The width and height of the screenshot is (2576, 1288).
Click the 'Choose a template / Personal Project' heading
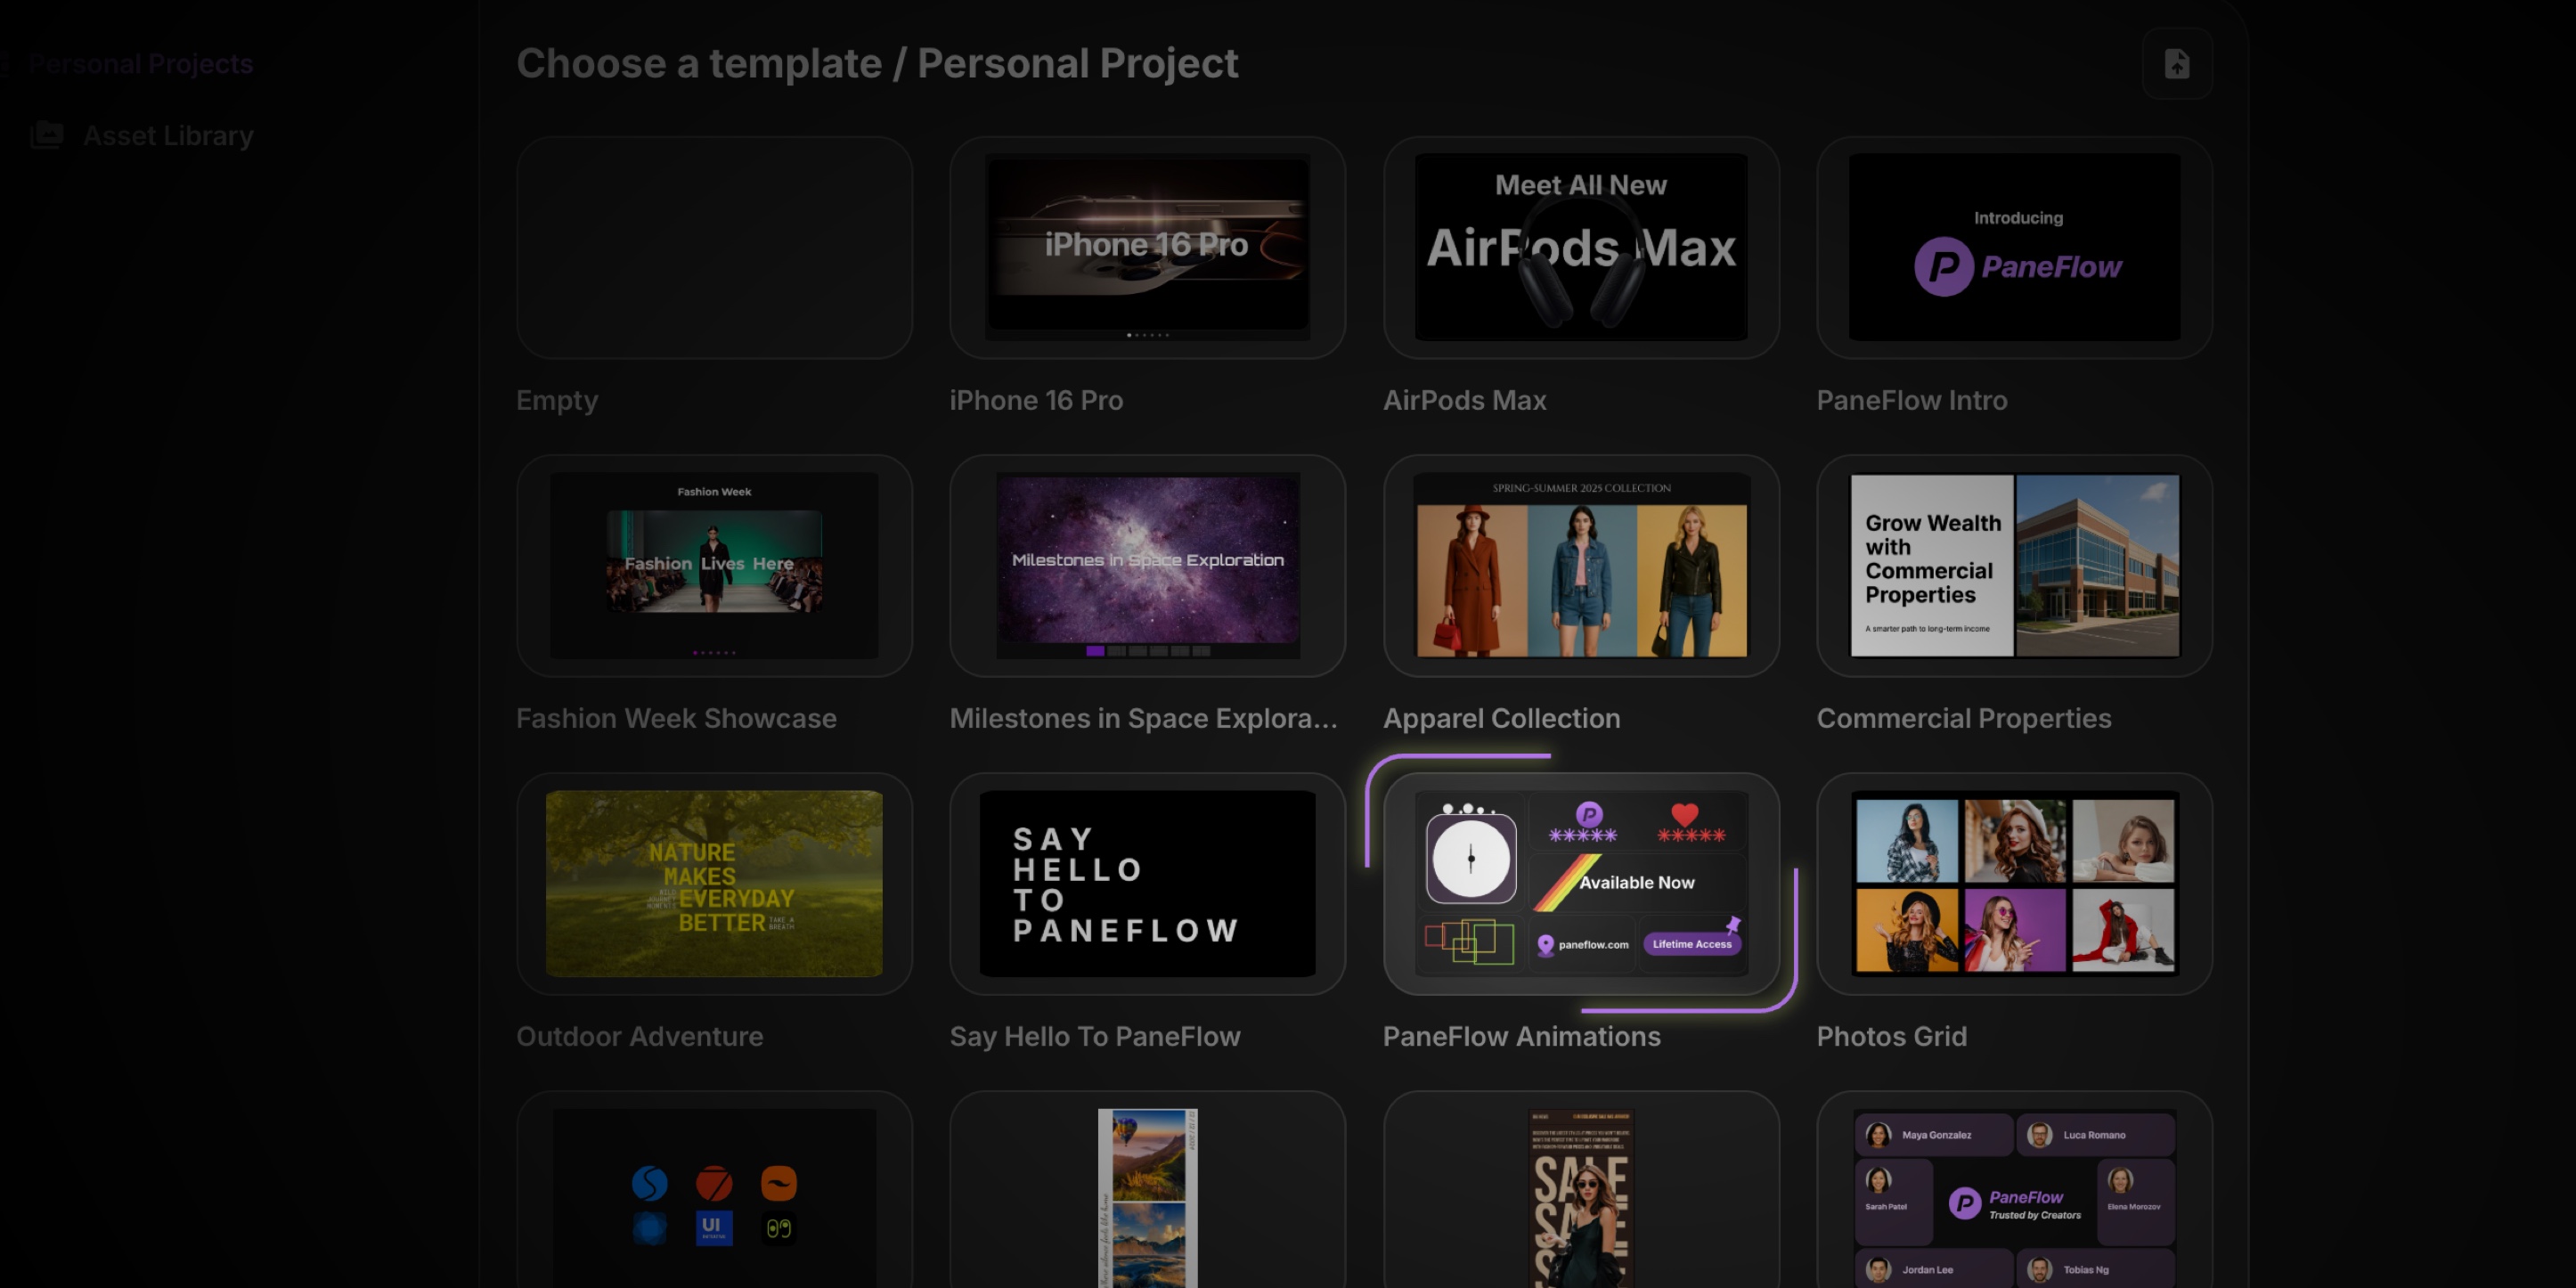(x=877, y=64)
